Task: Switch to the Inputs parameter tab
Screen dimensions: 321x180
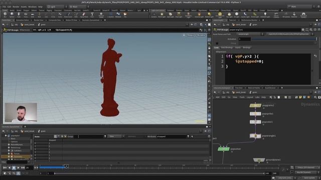Action: [238, 47]
